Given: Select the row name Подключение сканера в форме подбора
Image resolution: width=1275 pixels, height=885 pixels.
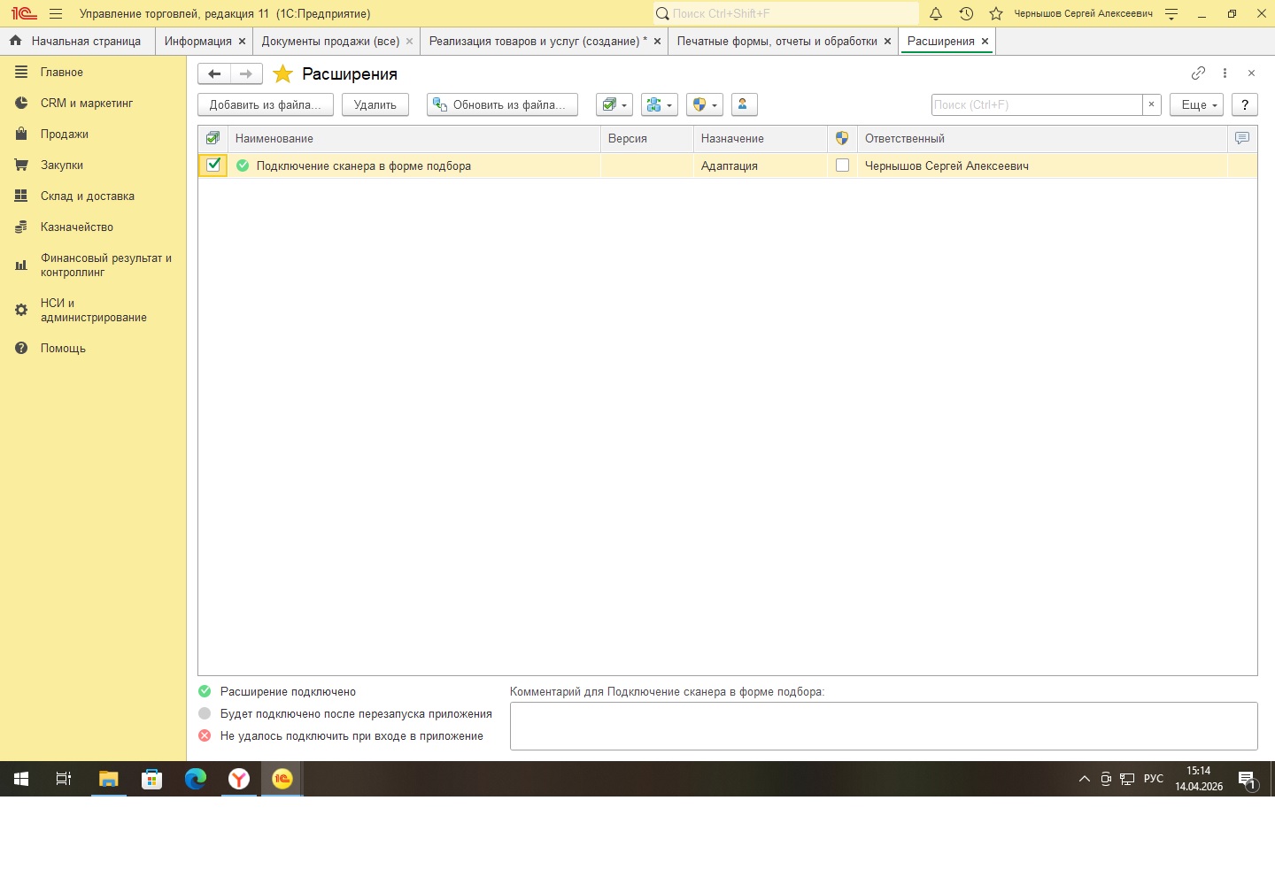Looking at the screenshot, I should (x=364, y=165).
